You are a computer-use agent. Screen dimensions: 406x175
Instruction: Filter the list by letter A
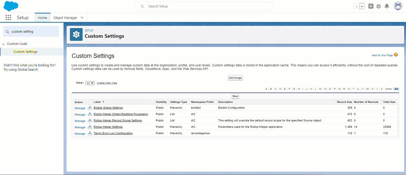click(266, 89)
